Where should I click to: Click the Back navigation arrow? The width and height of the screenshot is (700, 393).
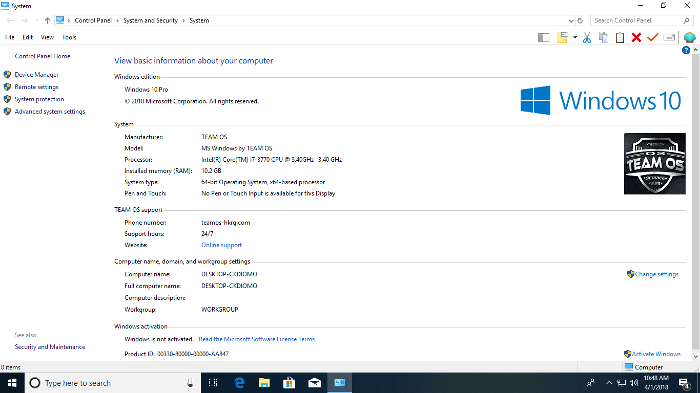[10, 20]
